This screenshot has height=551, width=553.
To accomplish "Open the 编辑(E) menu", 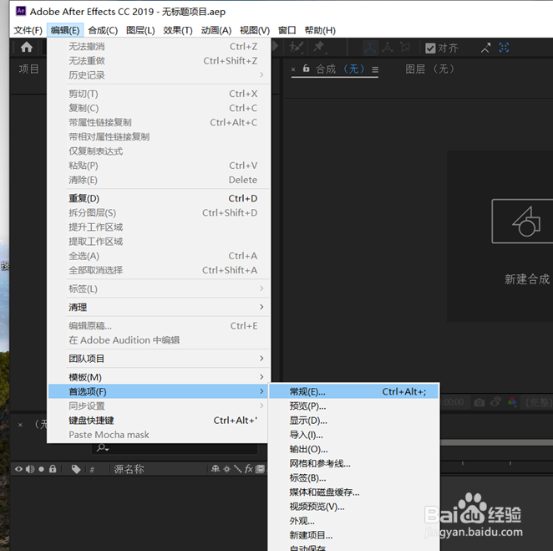I will point(65,30).
